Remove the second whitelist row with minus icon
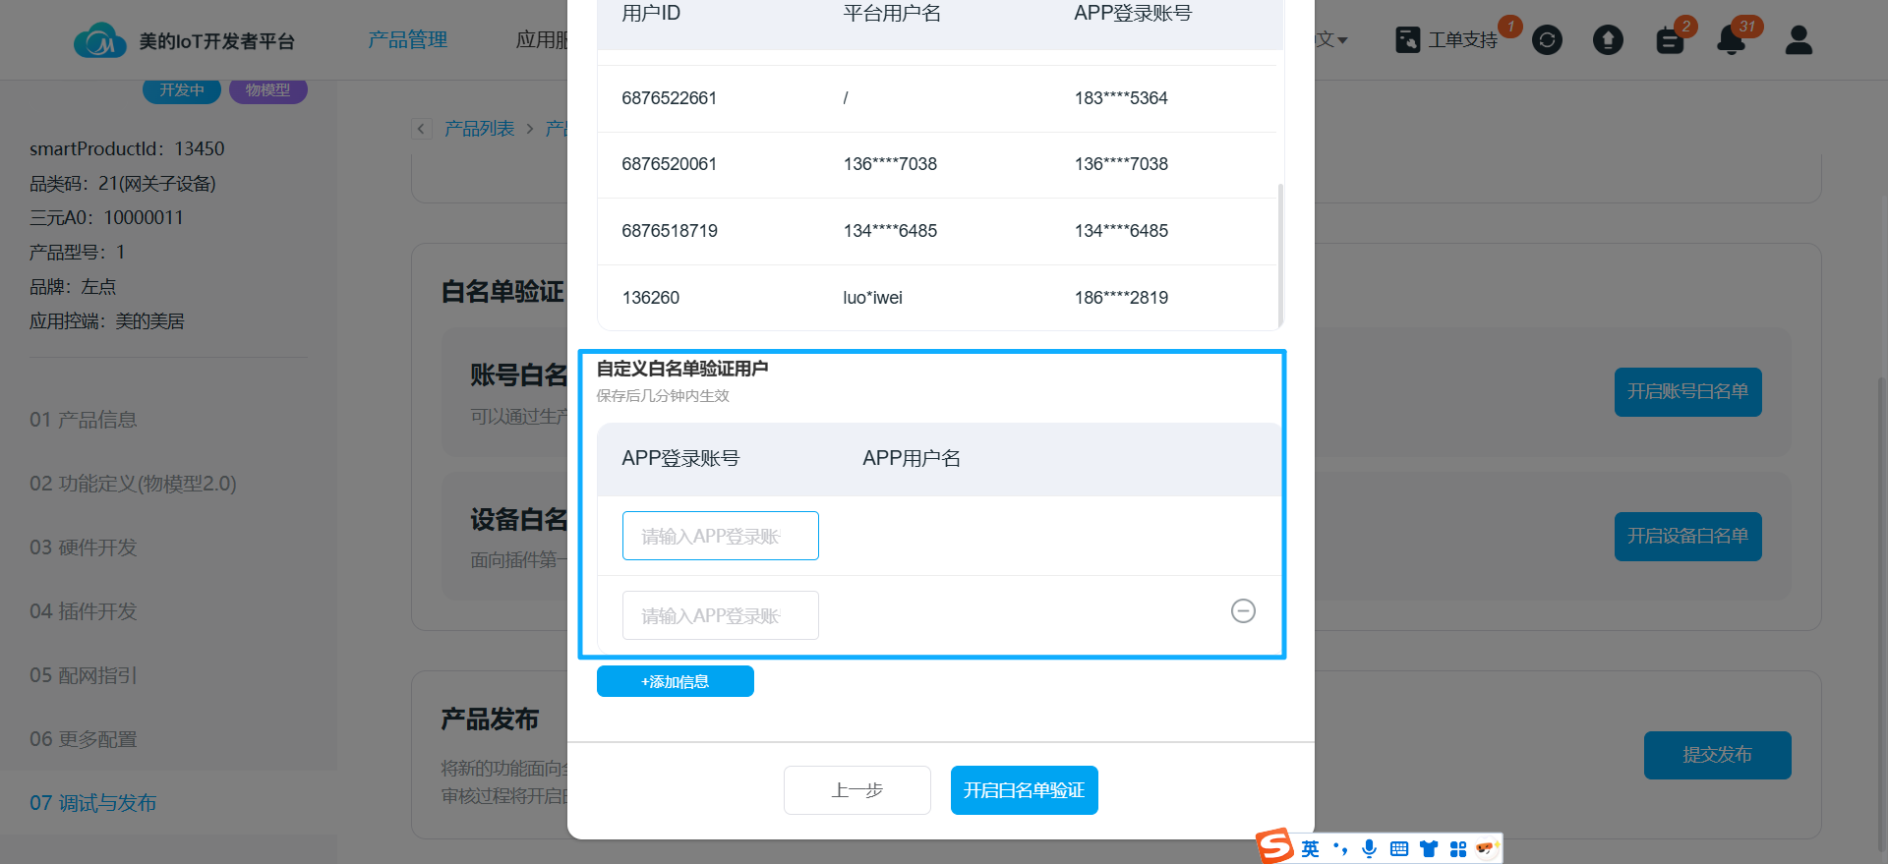This screenshot has height=864, width=1888. pos(1243,611)
